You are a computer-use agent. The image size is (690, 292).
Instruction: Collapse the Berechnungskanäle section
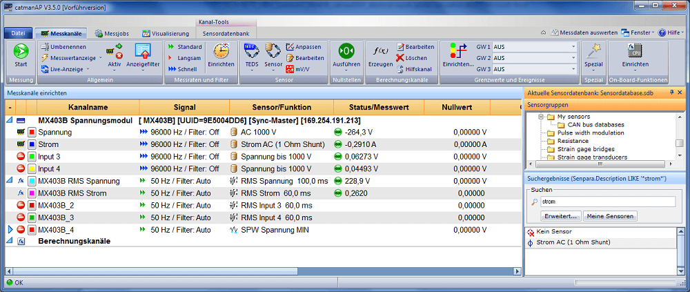10,242
